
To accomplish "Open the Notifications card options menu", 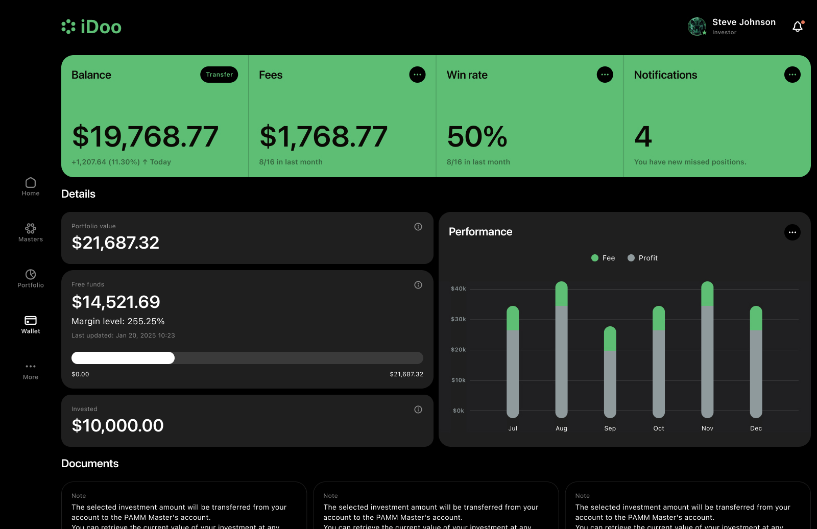I will [x=792, y=75].
